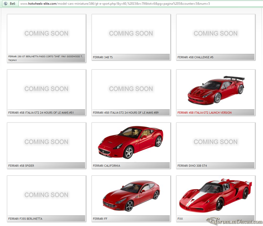Click Coming Soon placeholder for 250 GT Berlinetta
Viewport: 263px width, 226px height.
(46, 33)
